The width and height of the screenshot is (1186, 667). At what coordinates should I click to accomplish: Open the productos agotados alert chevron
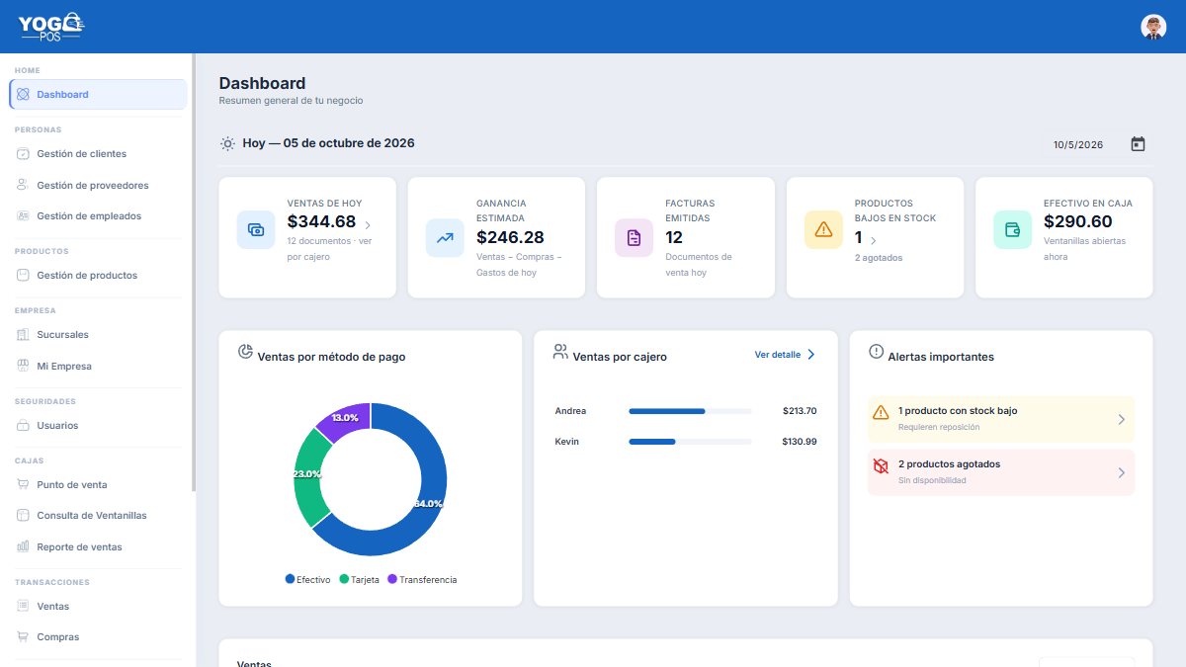(1121, 472)
